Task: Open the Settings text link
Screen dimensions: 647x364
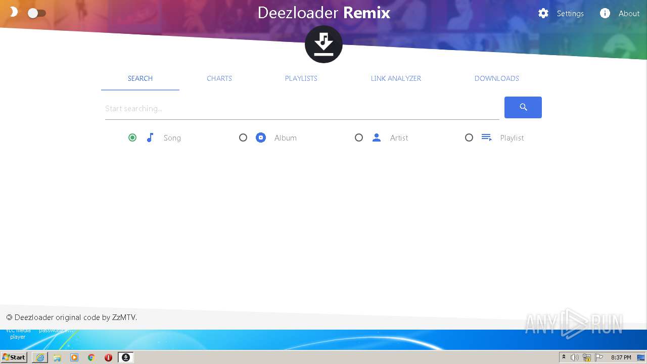Action: coord(570,14)
